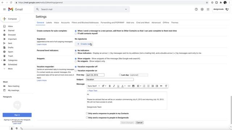This screenshot has height=130, width=232.
Task: Open search options dropdown arrow
Action: pos(126,9)
